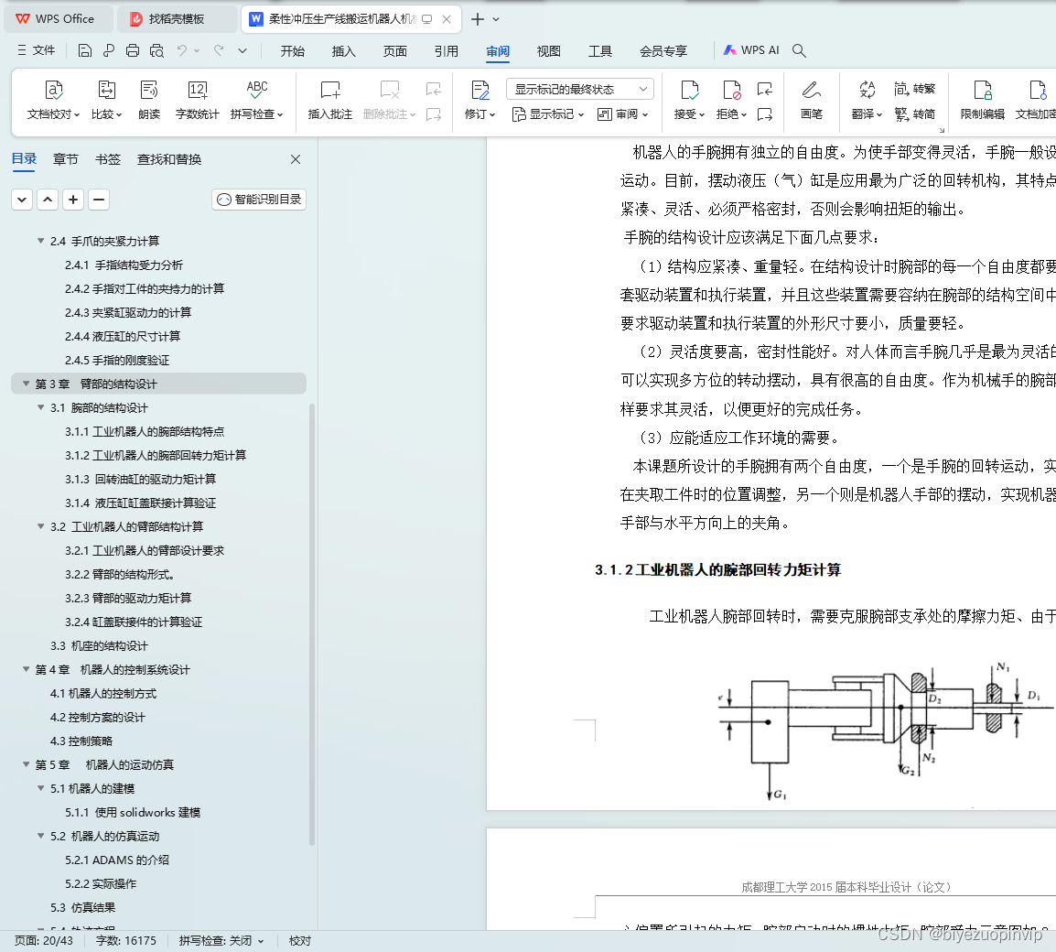
Task: Convert text with 转简 button
Action: click(914, 114)
